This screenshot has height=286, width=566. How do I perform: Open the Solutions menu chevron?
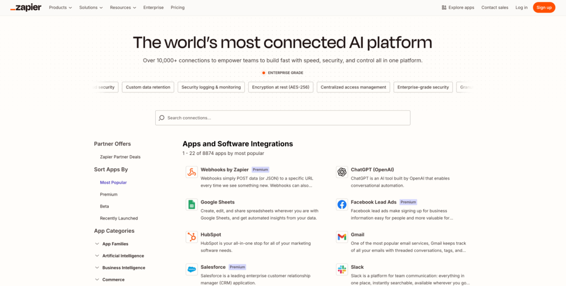pos(101,7)
